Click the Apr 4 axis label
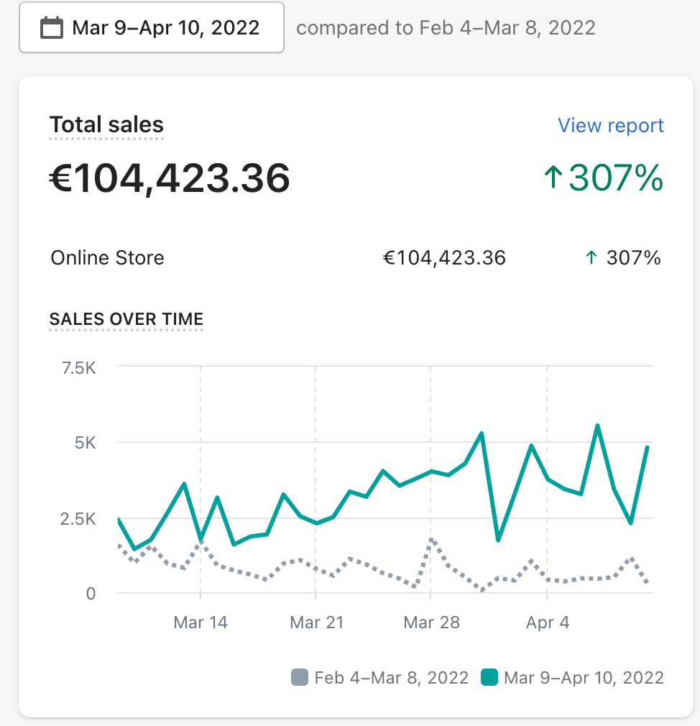Viewport: 700px width, 726px height. pos(548,622)
